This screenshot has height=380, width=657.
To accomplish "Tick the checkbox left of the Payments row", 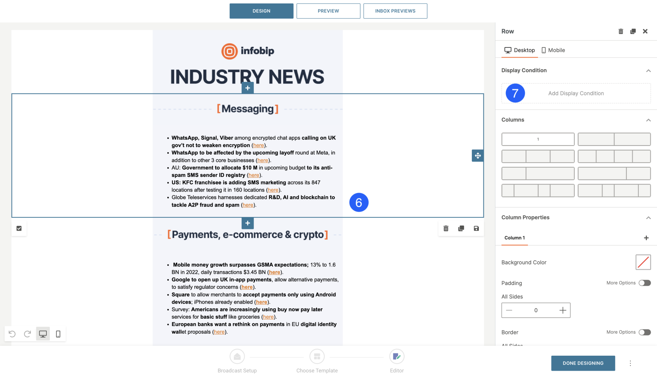I will [x=19, y=229].
